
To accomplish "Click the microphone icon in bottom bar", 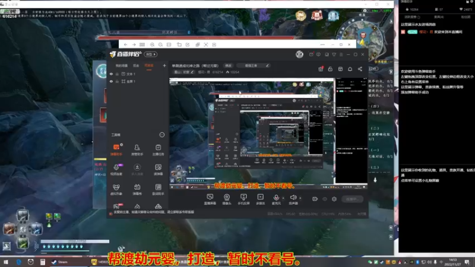I will [276, 198].
